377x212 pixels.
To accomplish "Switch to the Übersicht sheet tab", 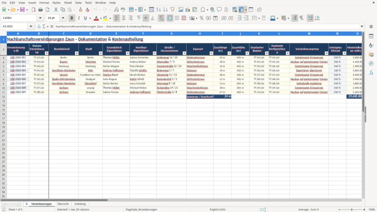I will click(63, 204).
